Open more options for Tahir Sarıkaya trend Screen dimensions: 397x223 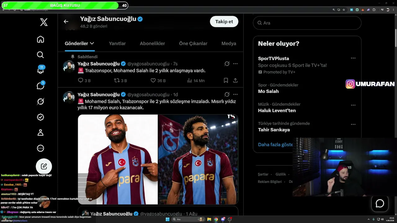pos(353,125)
